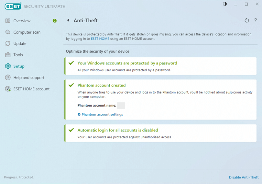Click the 'Phantom account name:' label
262x184 pixels.
[97, 106]
